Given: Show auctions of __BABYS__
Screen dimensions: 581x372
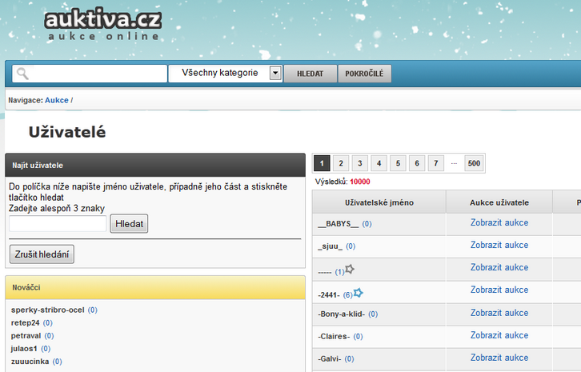Looking at the screenshot, I should click(x=499, y=222).
